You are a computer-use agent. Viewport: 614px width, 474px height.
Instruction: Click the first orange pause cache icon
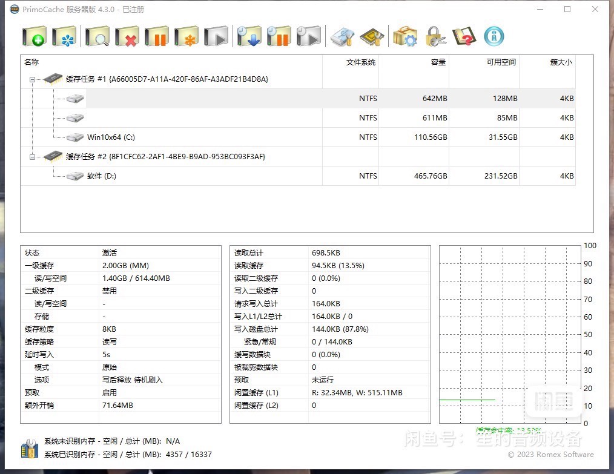point(157,37)
